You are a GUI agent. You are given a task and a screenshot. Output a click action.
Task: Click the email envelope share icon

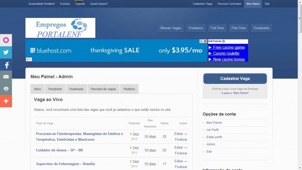point(6,77)
